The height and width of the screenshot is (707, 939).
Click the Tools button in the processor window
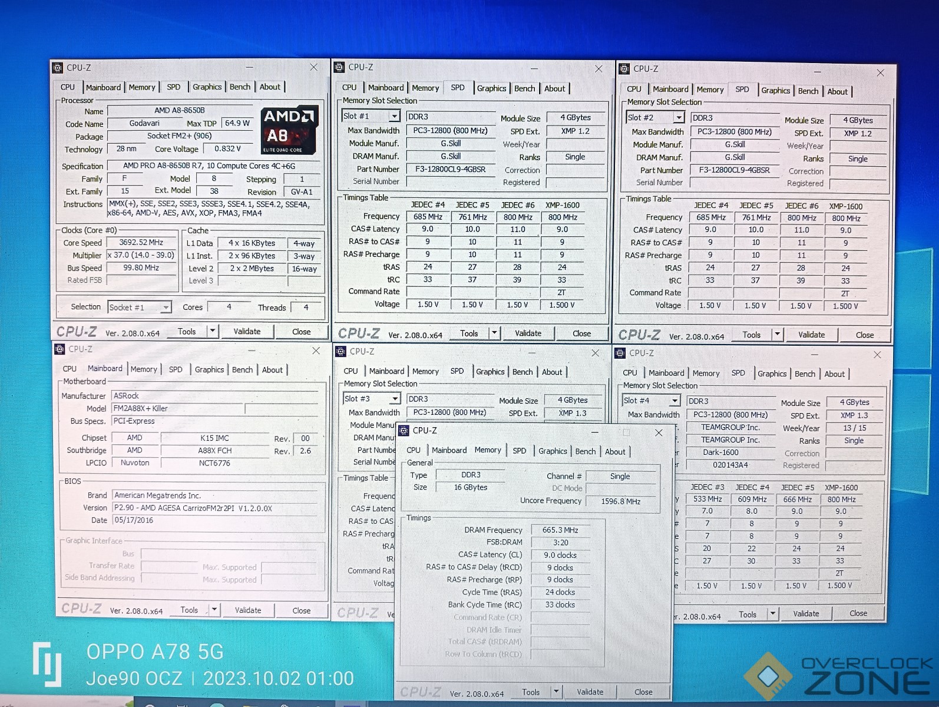point(187,331)
